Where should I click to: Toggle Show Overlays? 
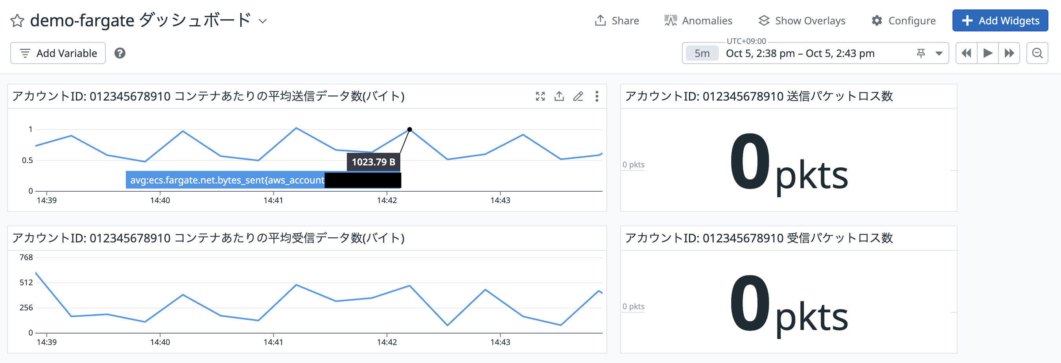pos(801,20)
